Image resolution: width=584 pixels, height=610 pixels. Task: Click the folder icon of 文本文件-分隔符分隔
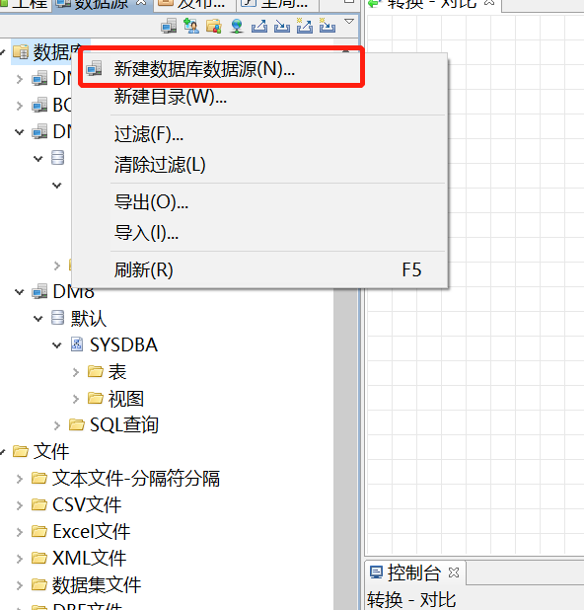pyautogui.click(x=39, y=478)
